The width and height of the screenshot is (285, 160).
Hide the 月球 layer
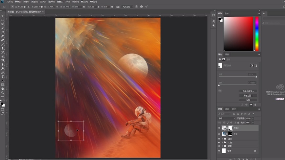[x=219, y=134]
